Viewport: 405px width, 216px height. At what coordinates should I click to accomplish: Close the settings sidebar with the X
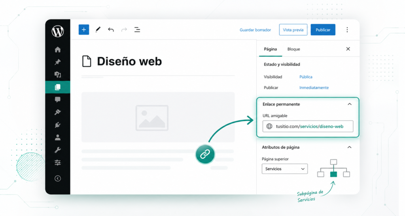tap(348, 49)
